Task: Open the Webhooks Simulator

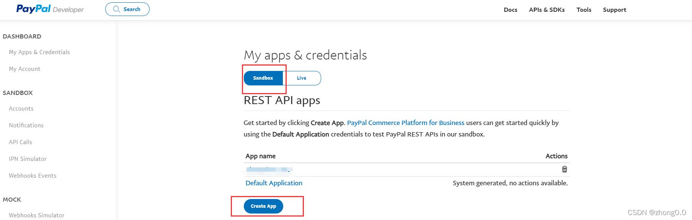Action: point(37,215)
